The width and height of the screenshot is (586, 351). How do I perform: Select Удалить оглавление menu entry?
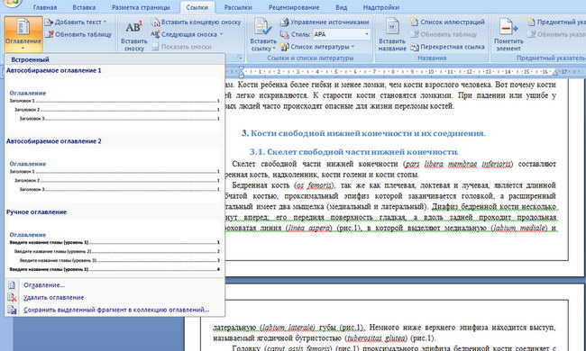[53, 297]
